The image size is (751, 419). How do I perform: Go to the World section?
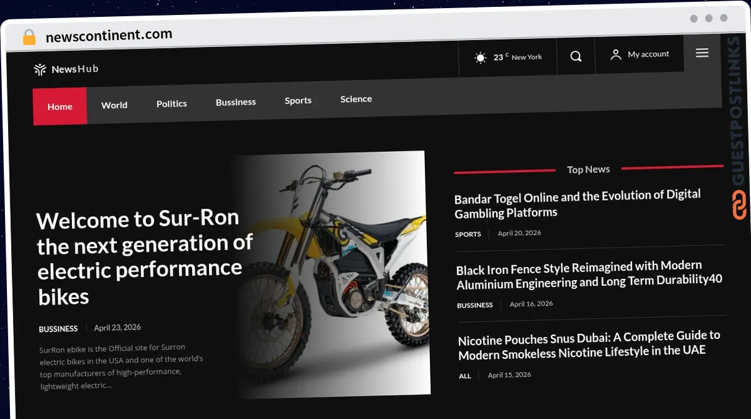click(x=115, y=105)
